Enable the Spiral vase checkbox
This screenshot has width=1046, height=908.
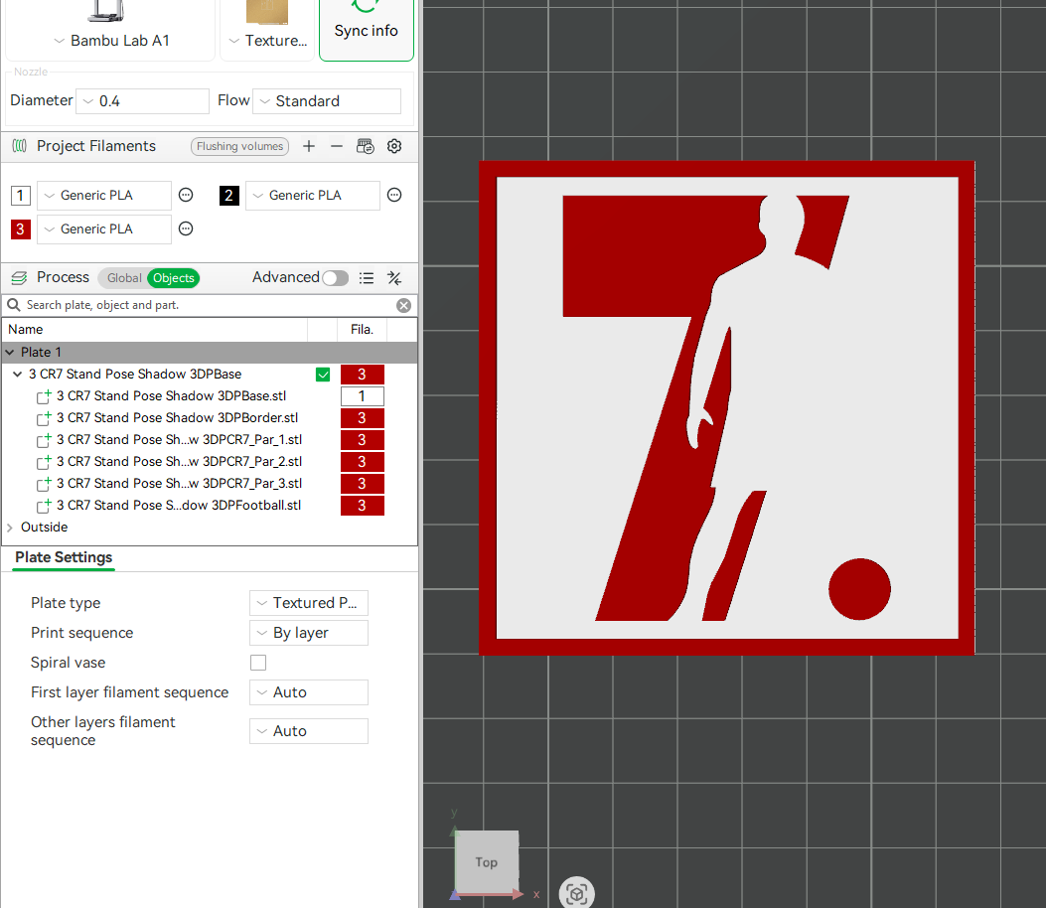[x=258, y=663]
